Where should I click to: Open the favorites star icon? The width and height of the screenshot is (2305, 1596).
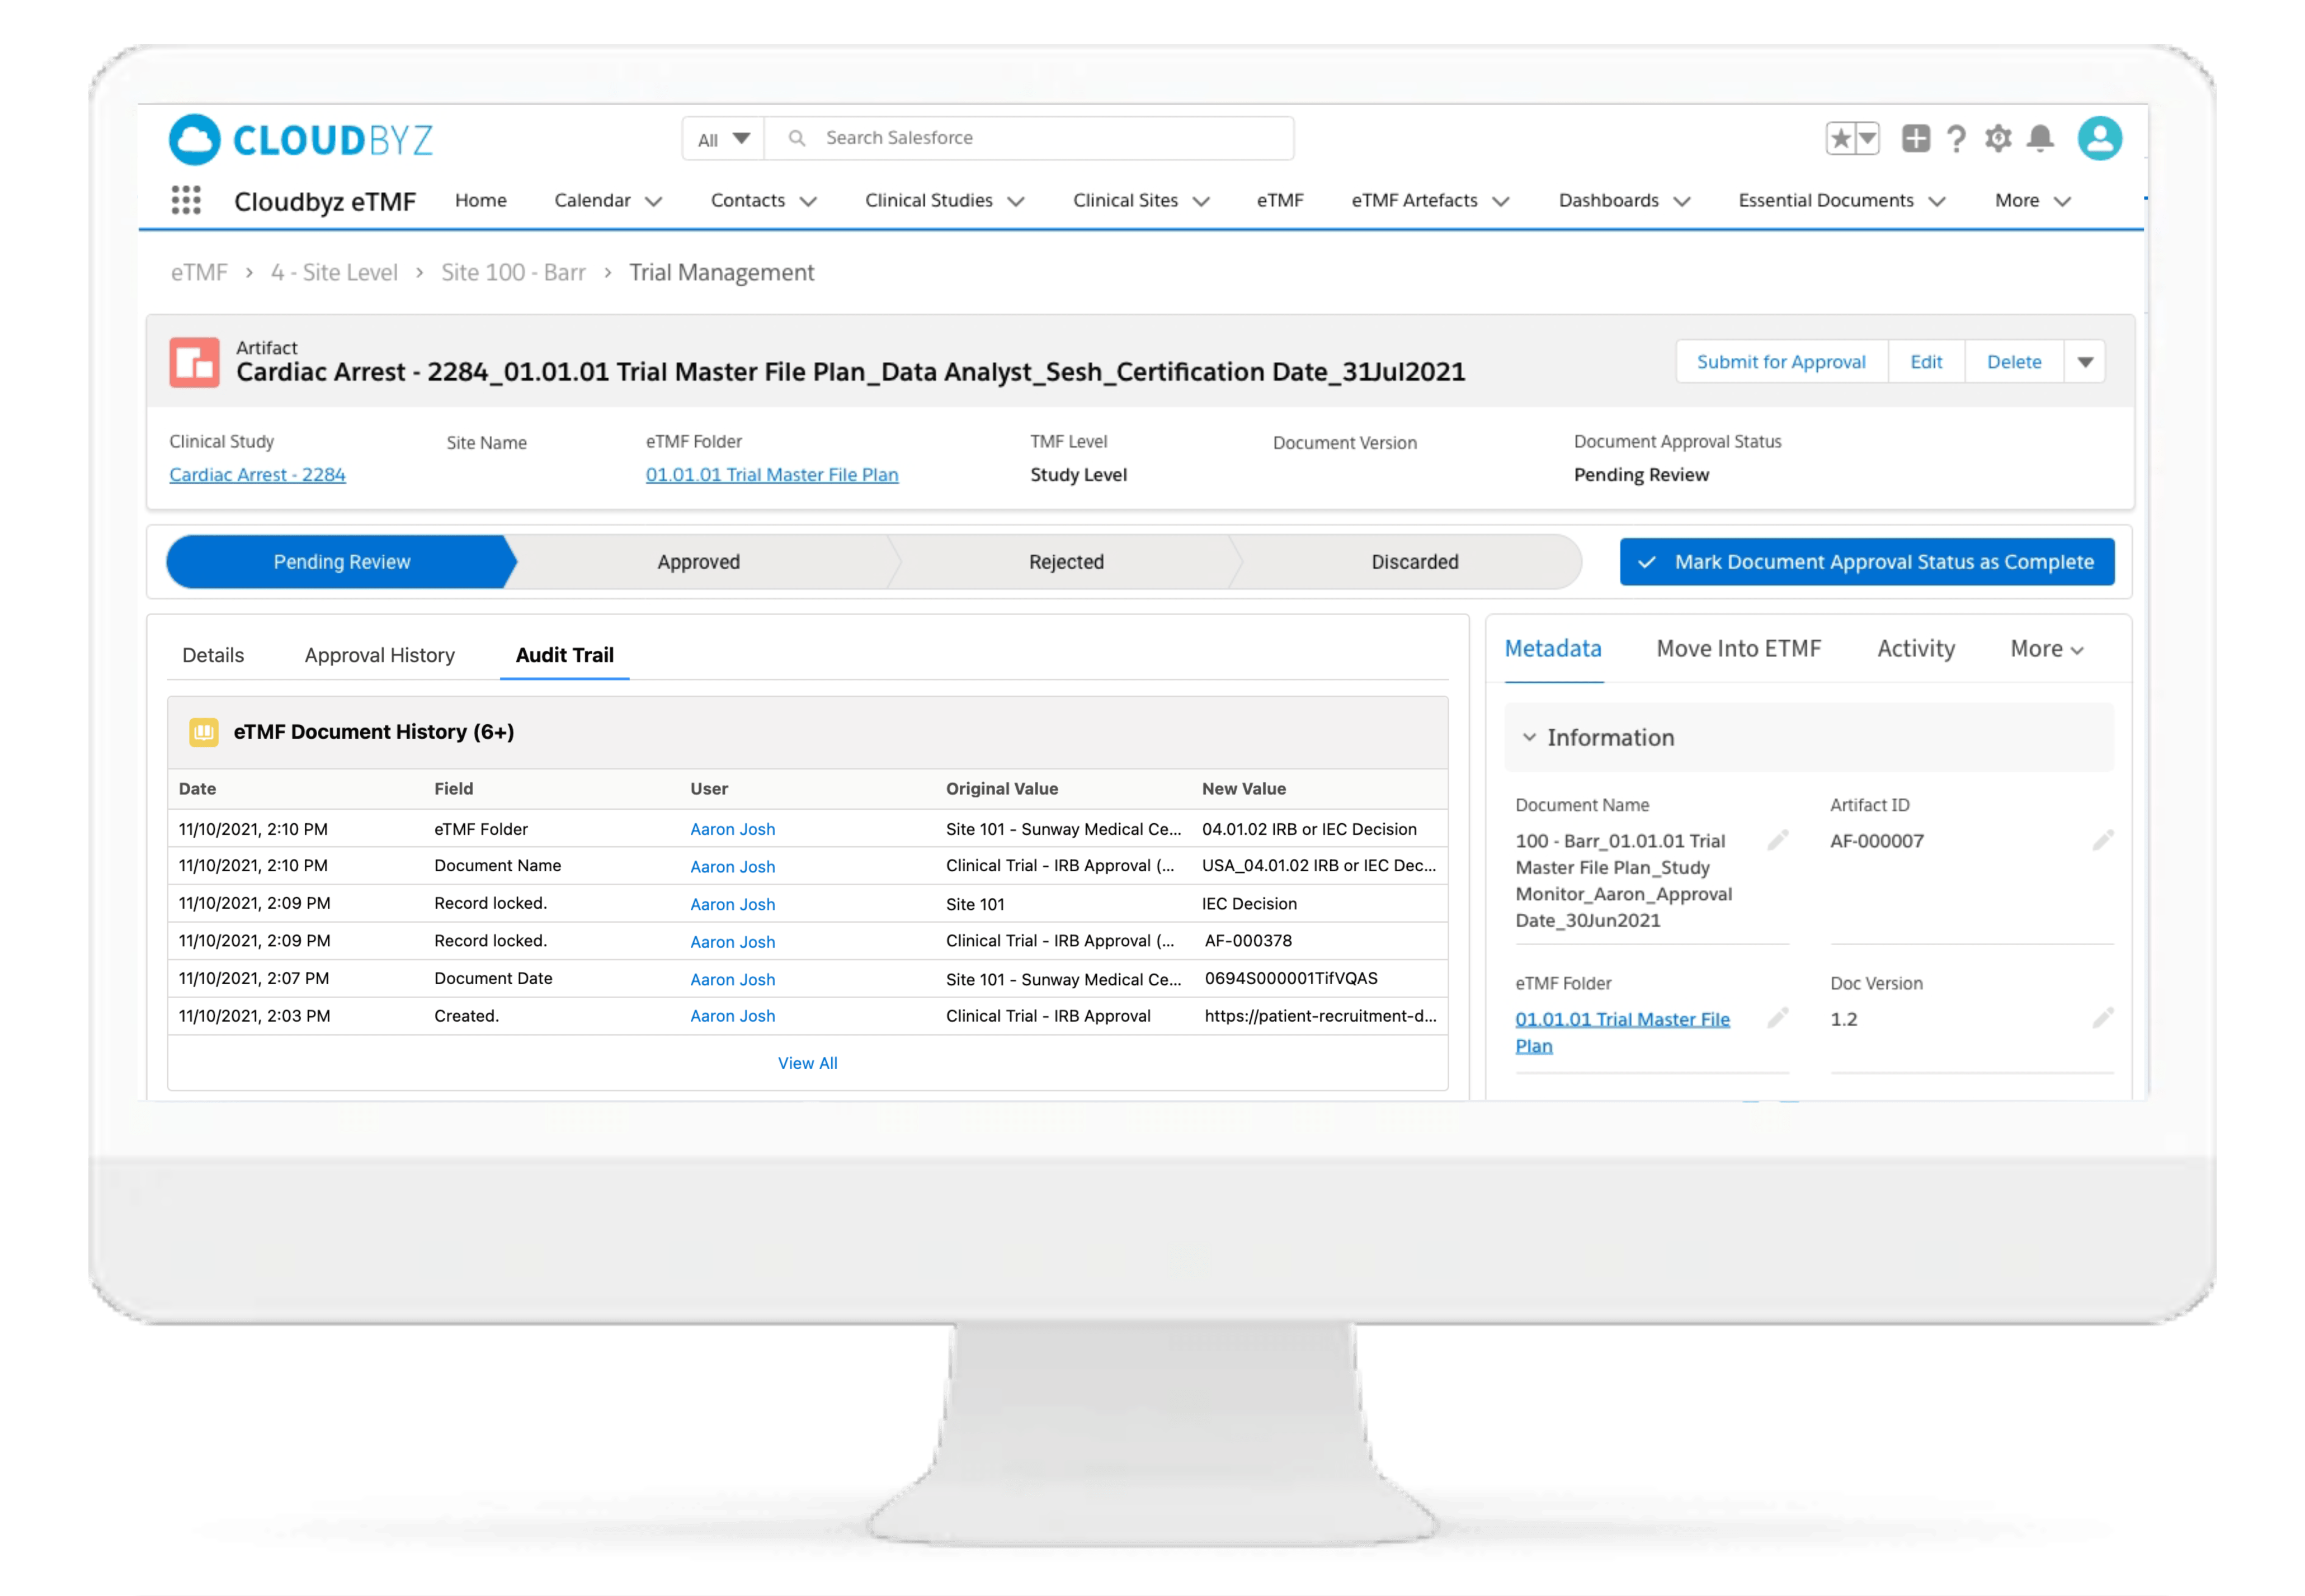click(x=1840, y=138)
